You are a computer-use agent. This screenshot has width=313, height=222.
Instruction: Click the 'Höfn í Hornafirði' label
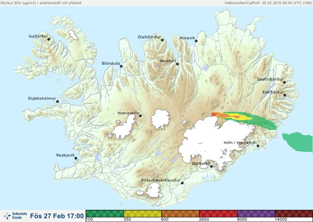point(240,143)
